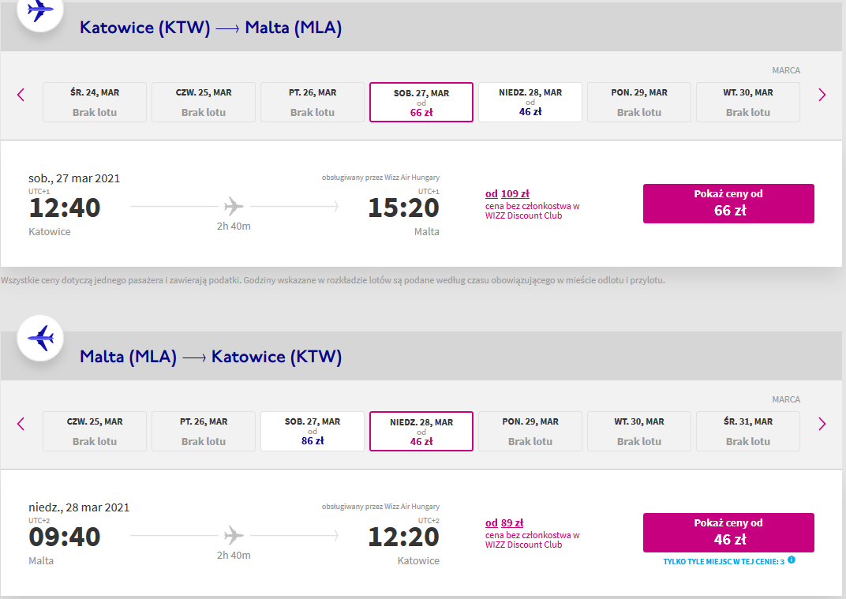Click the gray plane icon on 09:40 flight

coord(234,535)
